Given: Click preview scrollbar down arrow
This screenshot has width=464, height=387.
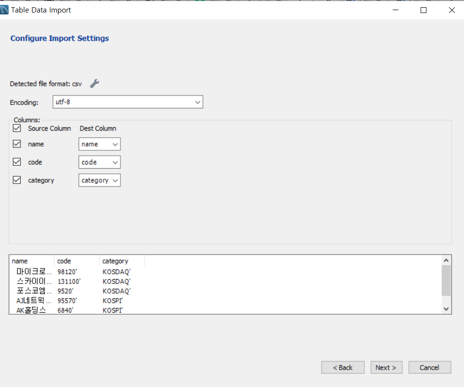Looking at the screenshot, I should point(446,309).
